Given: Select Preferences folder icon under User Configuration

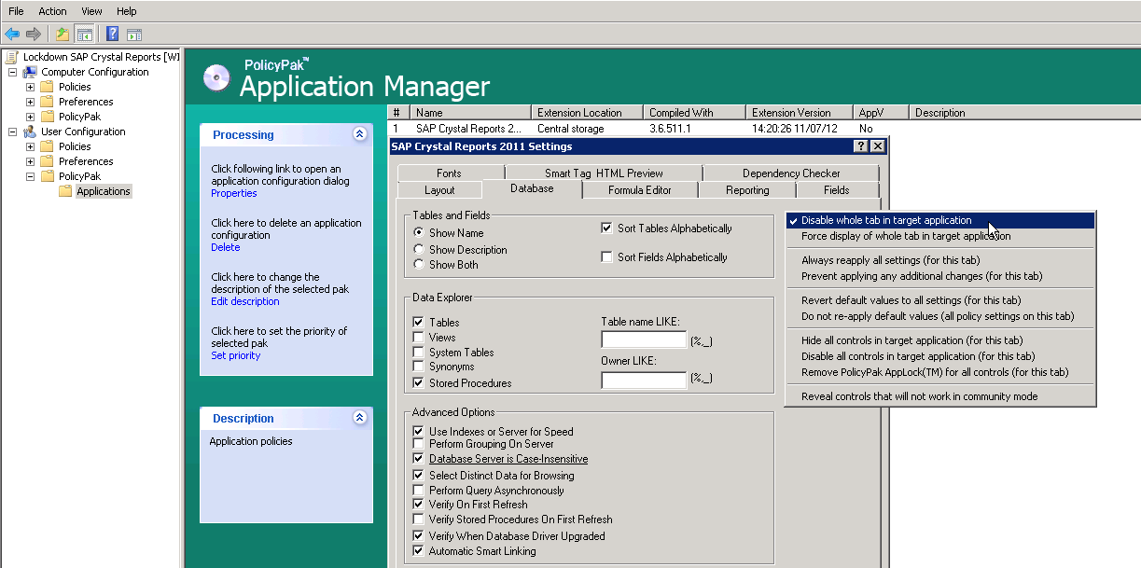Looking at the screenshot, I should pos(47,161).
